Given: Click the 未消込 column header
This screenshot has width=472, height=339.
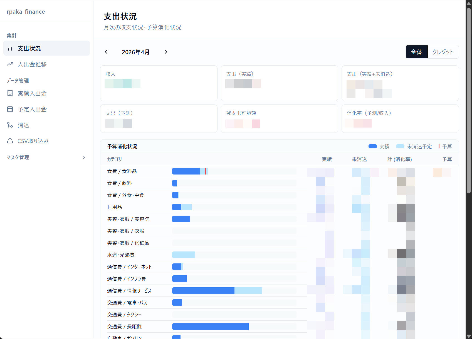Looking at the screenshot, I should point(359,159).
